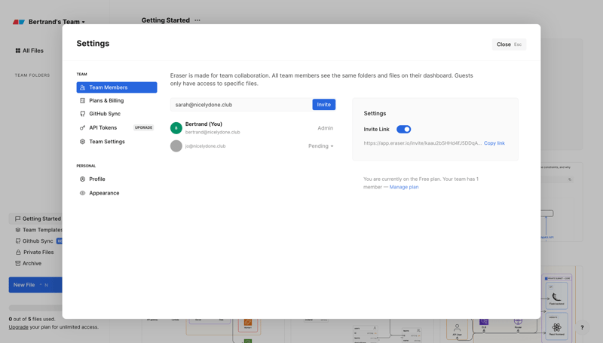Click the Appearance eye icon
This screenshot has width=603, height=343.
pos(82,193)
